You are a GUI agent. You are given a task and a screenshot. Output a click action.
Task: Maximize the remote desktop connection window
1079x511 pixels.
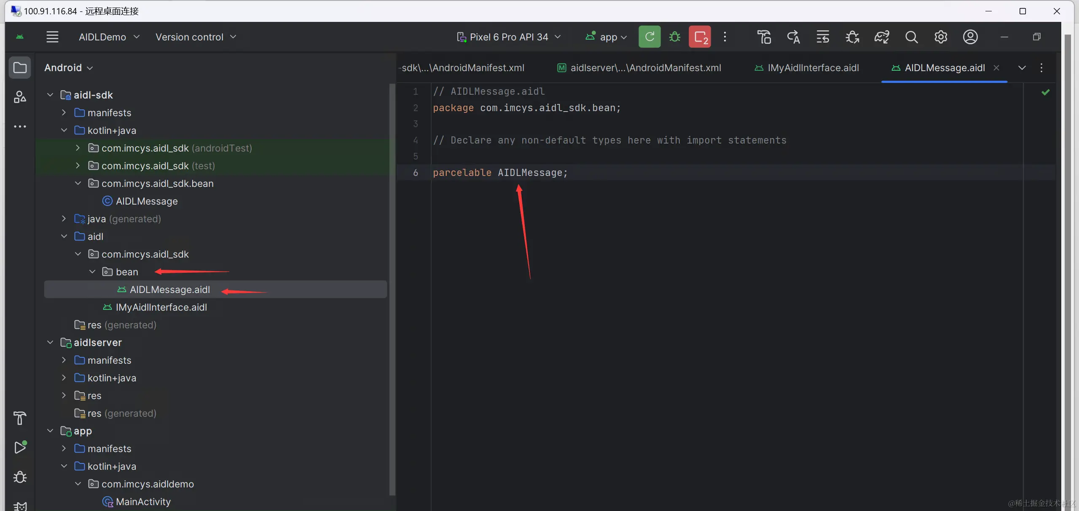(1022, 11)
